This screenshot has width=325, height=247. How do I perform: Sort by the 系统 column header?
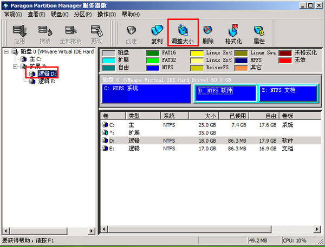pos(174,116)
